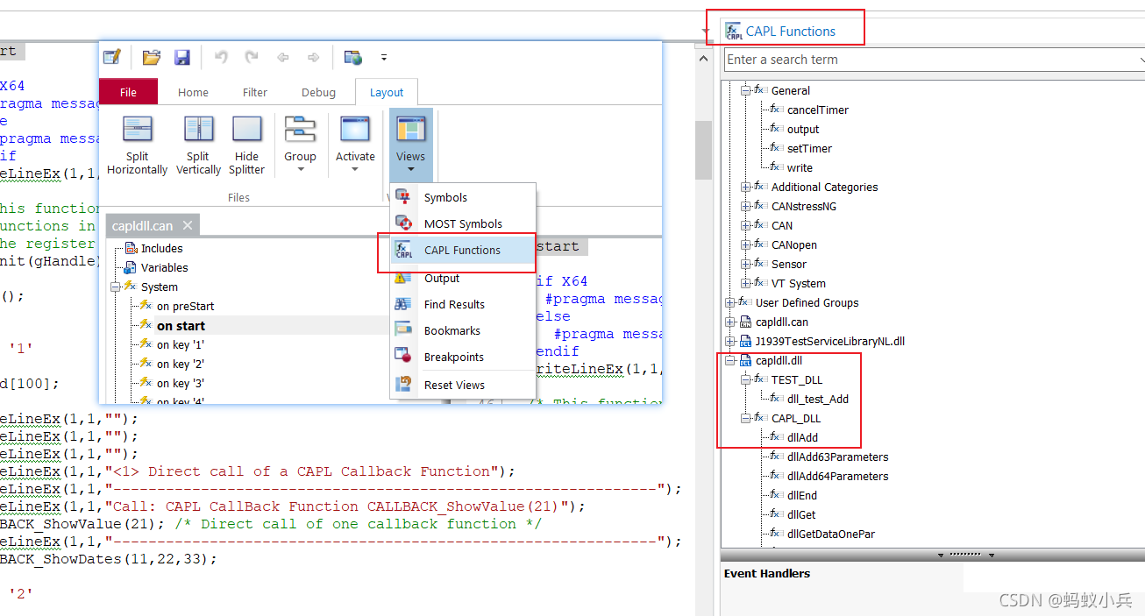Expand the CANopen group
1145x616 pixels.
pyautogui.click(x=745, y=244)
